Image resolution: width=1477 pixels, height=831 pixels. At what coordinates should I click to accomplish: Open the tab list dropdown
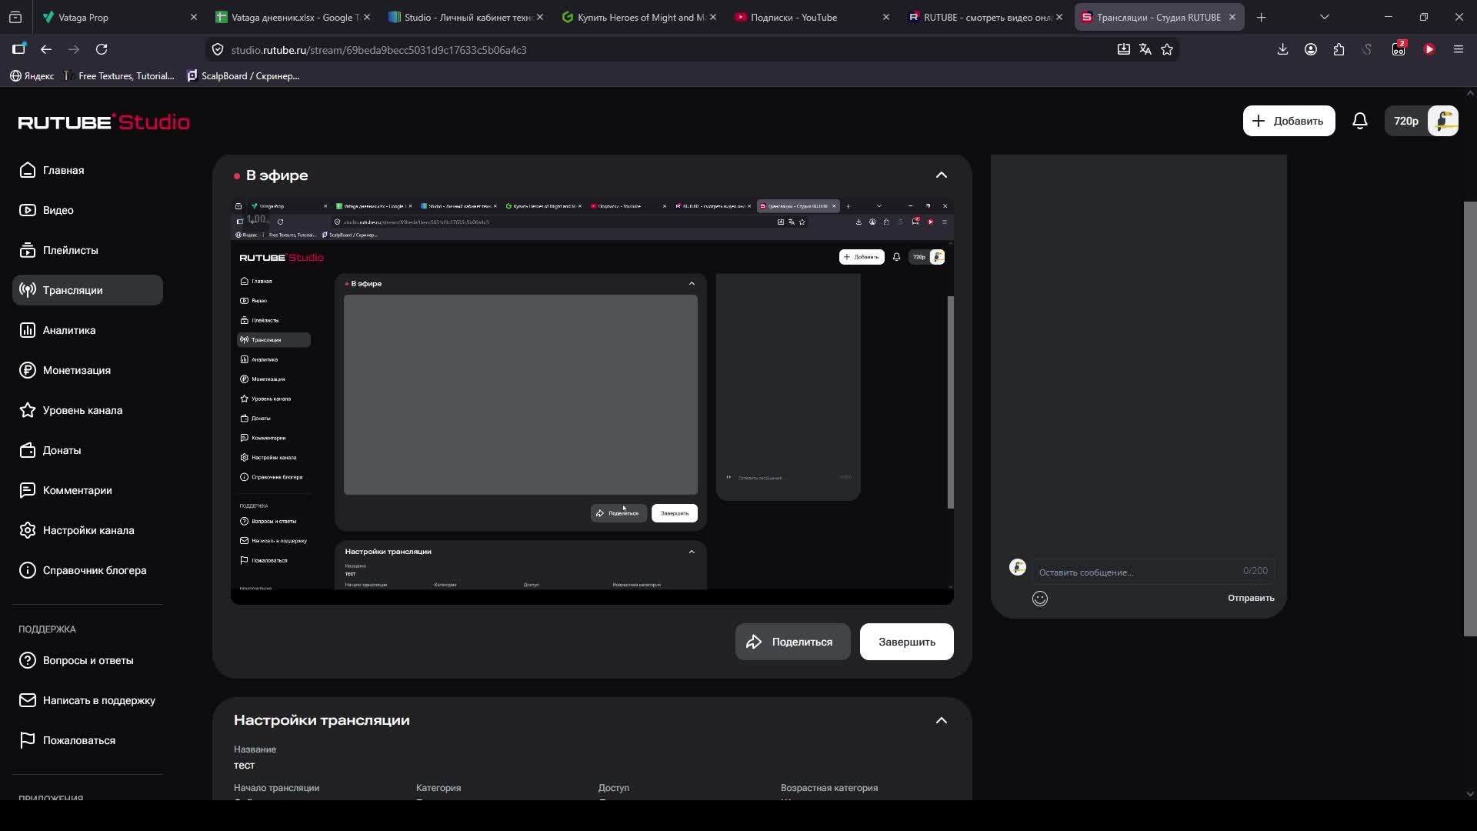(x=1325, y=17)
